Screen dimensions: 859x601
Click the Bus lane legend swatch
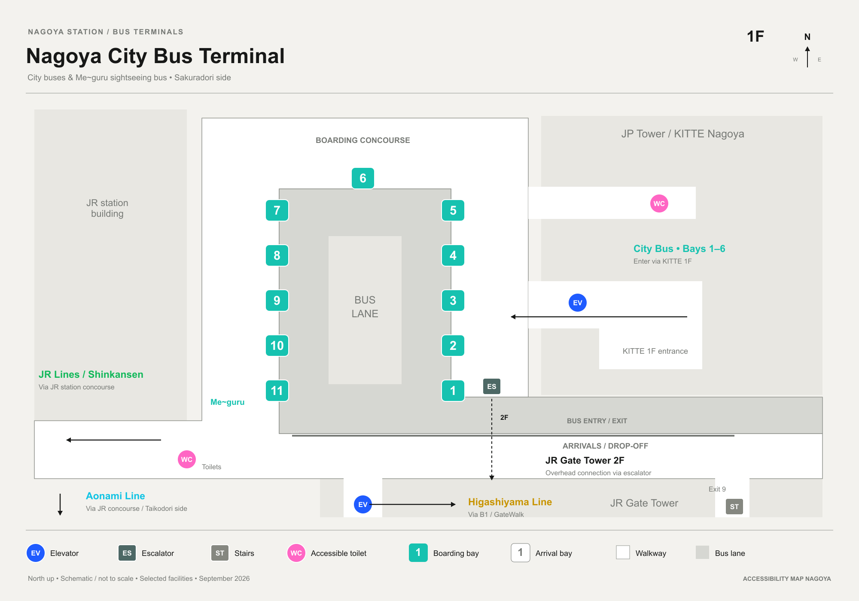coord(702,552)
